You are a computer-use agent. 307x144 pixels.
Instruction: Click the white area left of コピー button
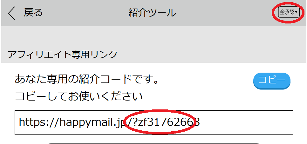[206, 81]
